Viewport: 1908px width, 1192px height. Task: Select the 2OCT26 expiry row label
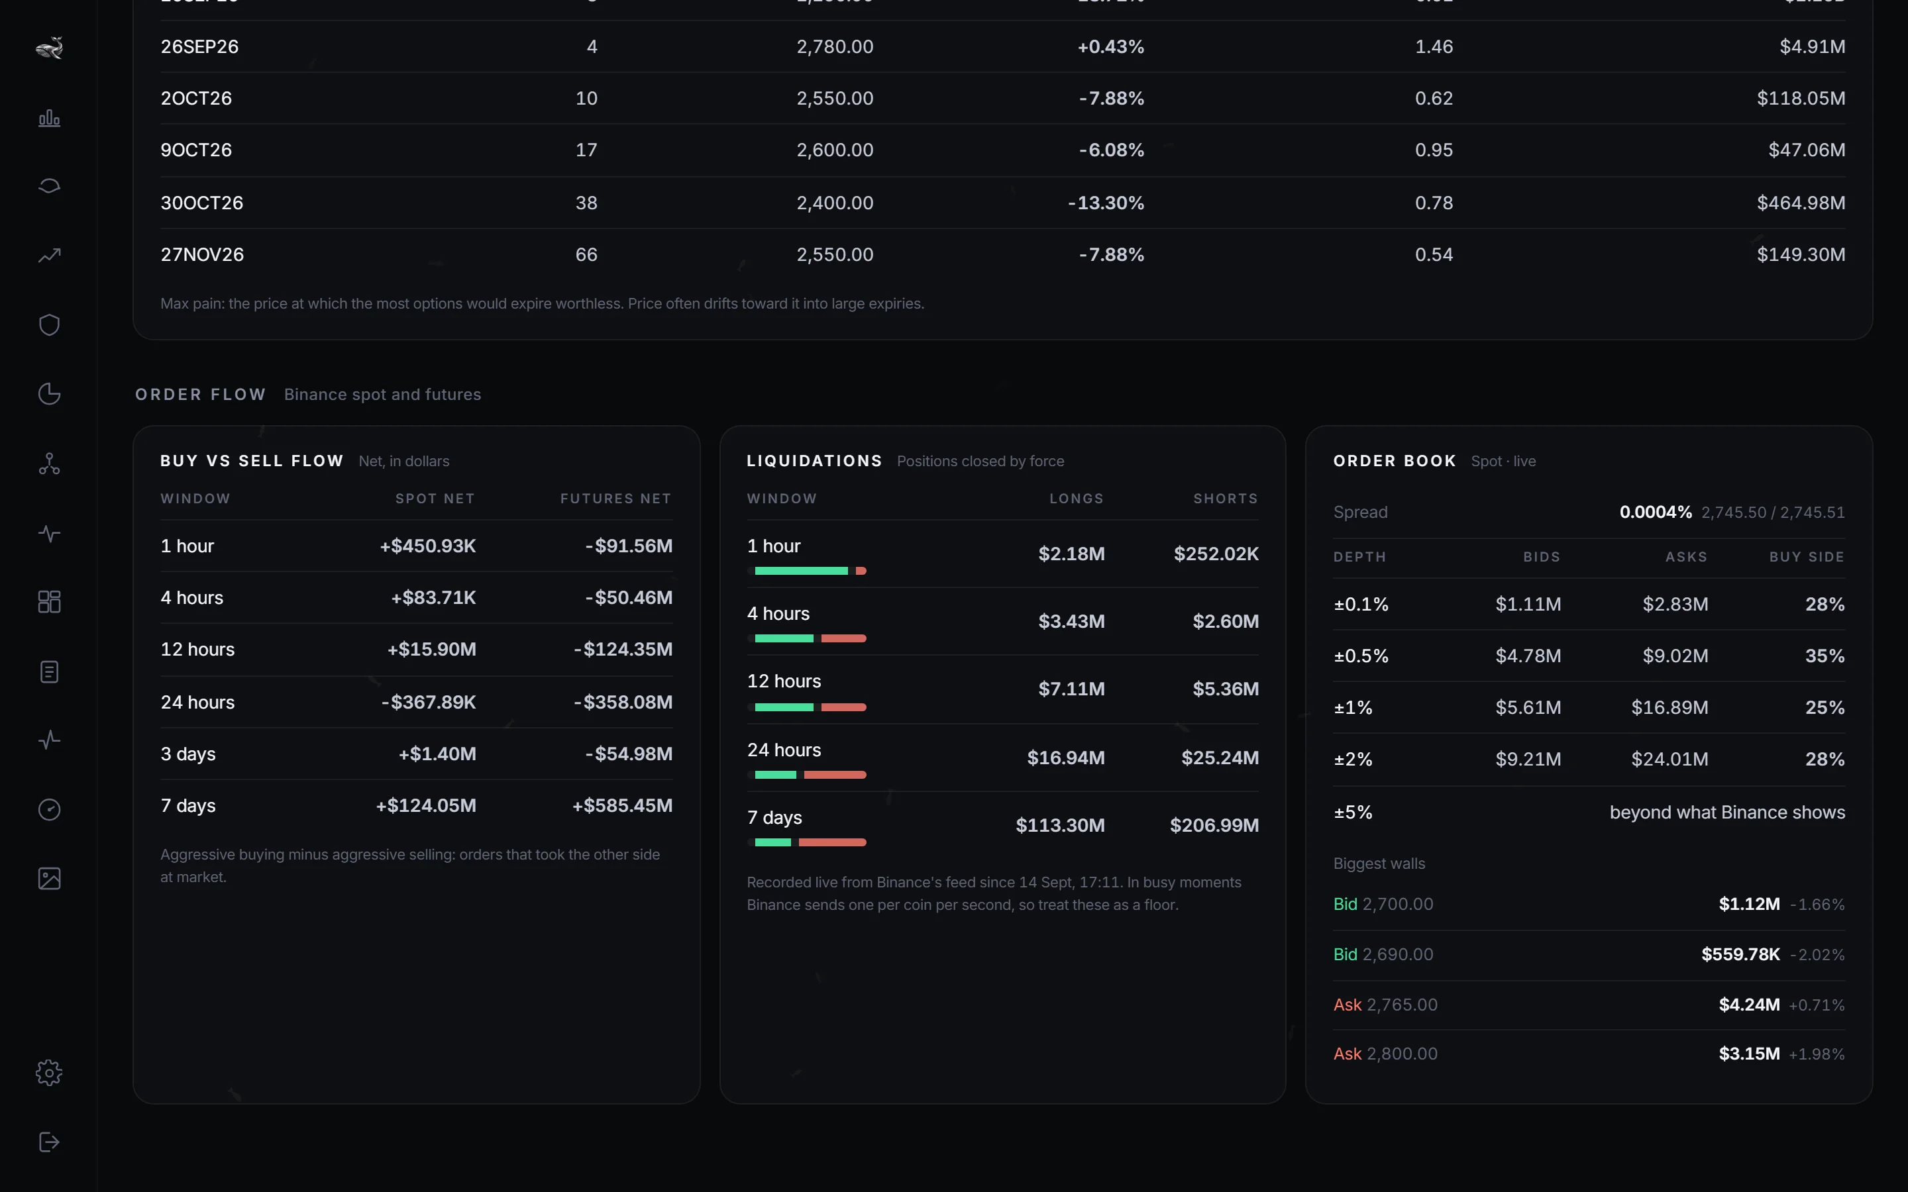click(x=196, y=98)
